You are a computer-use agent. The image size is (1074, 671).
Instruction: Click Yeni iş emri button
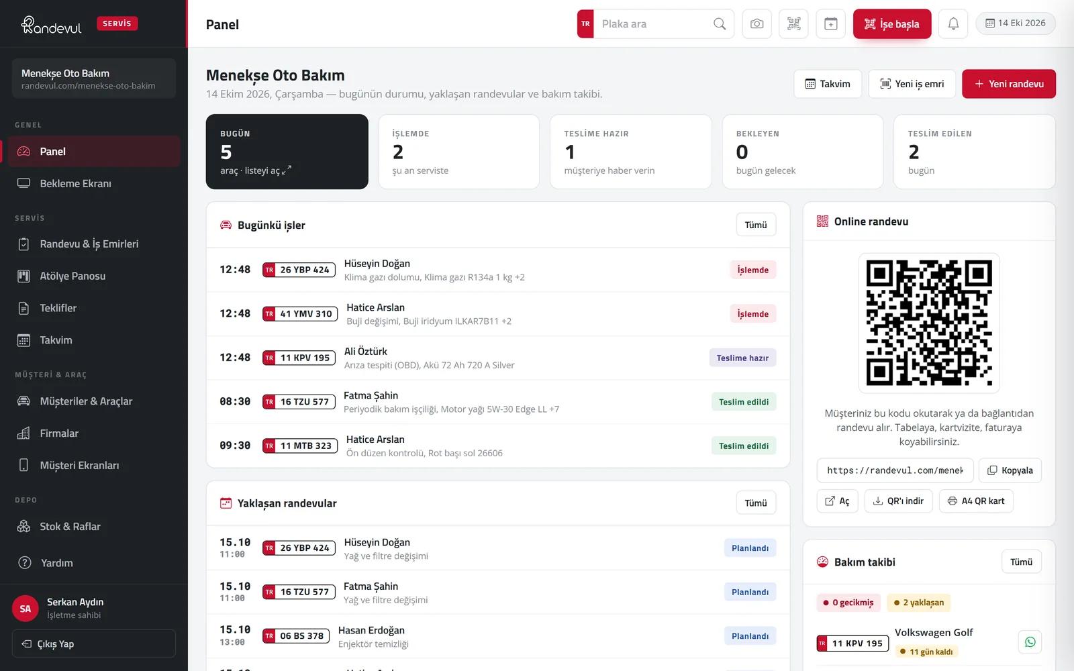click(912, 84)
